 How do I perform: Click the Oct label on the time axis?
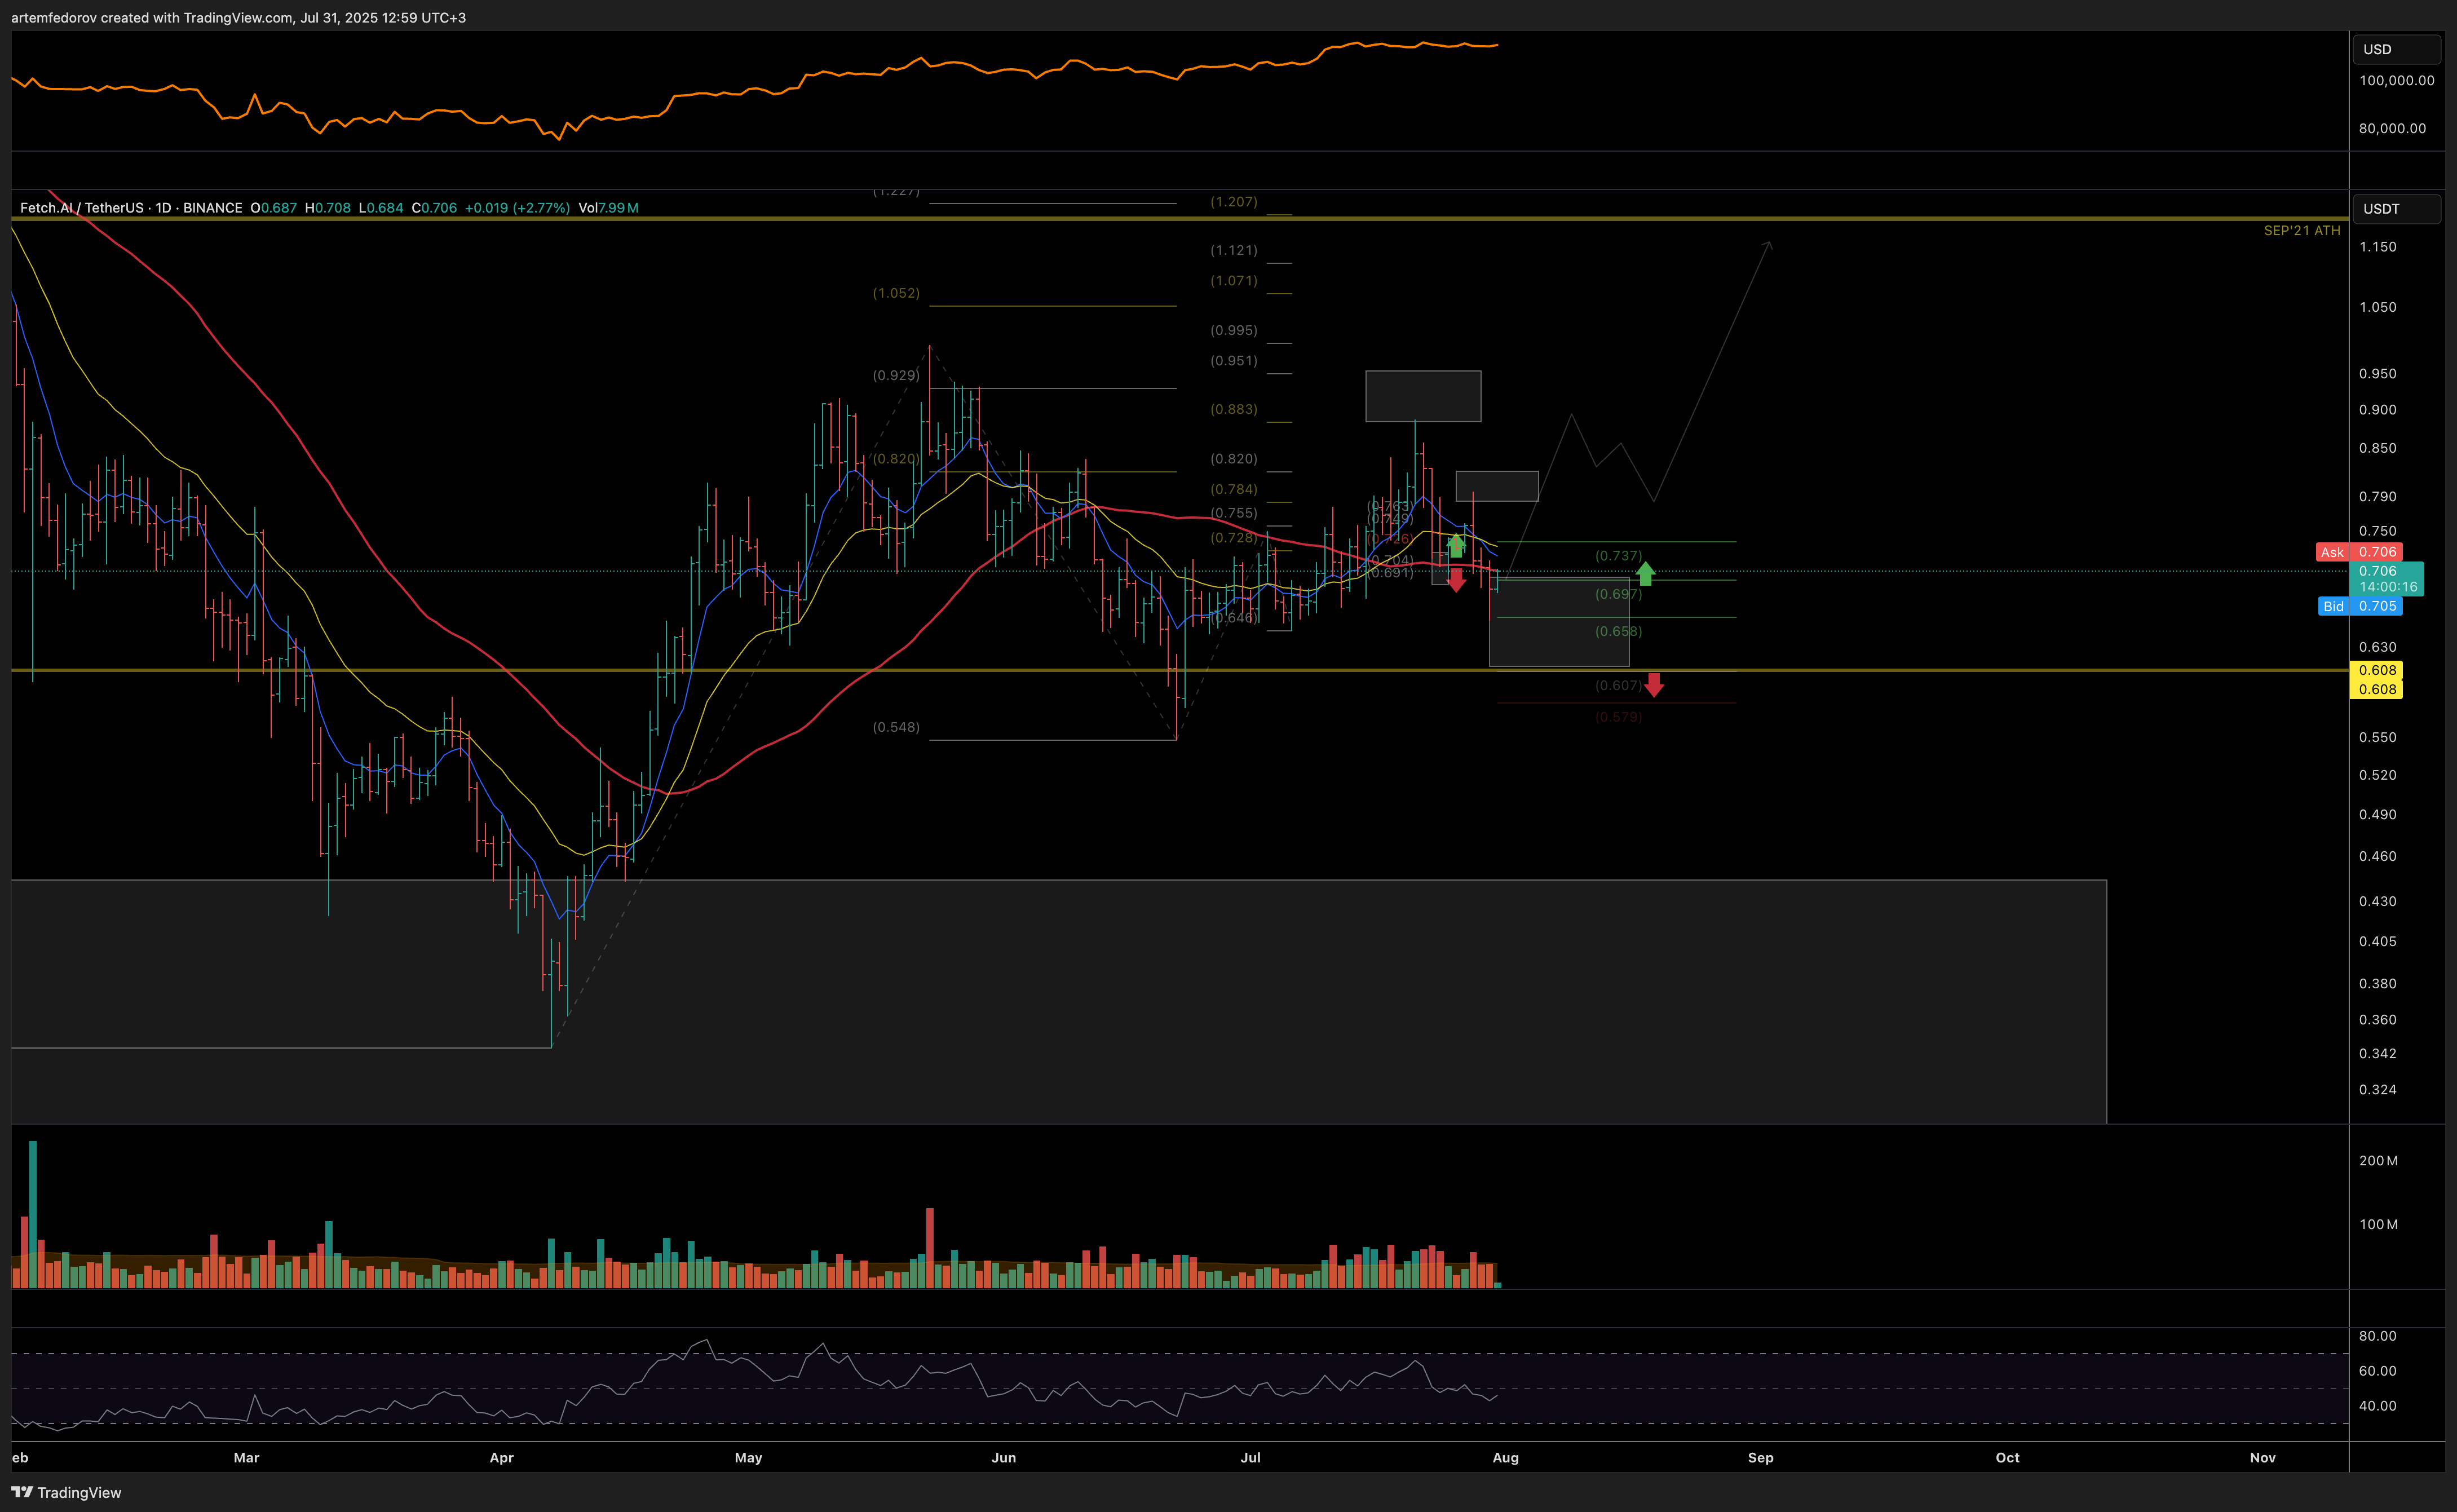pyautogui.click(x=2007, y=1458)
